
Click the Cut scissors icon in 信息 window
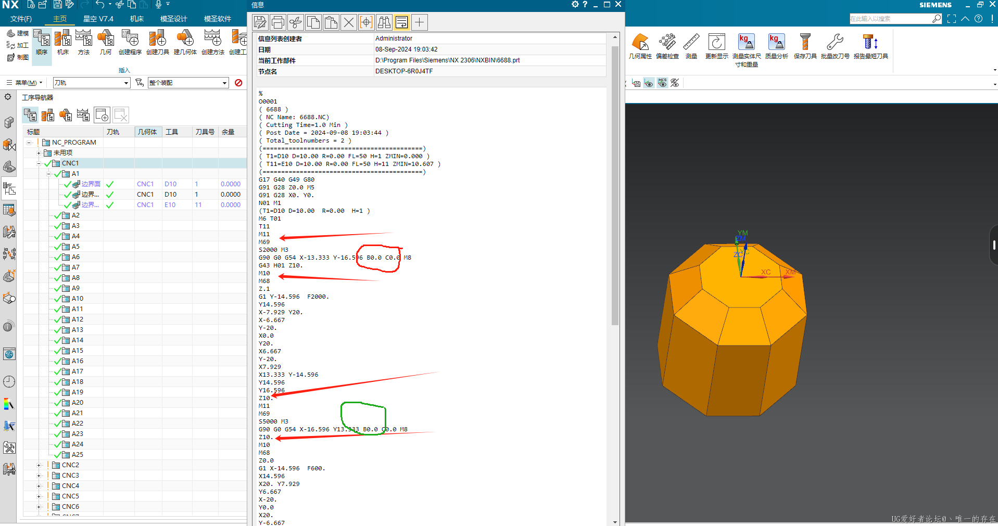(x=296, y=22)
